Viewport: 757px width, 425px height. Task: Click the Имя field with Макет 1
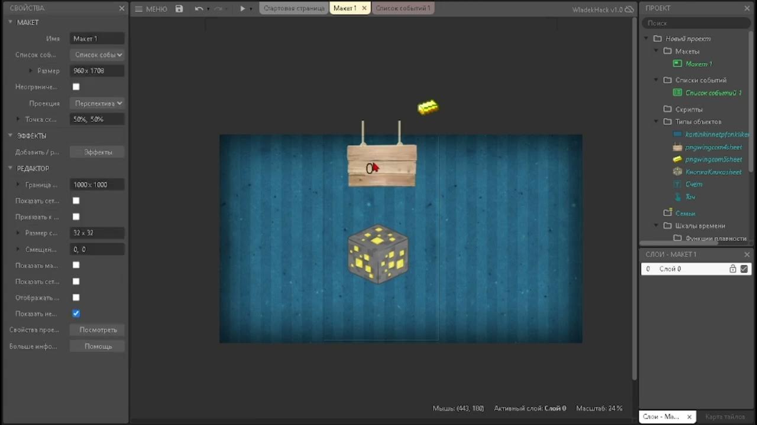click(x=97, y=38)
